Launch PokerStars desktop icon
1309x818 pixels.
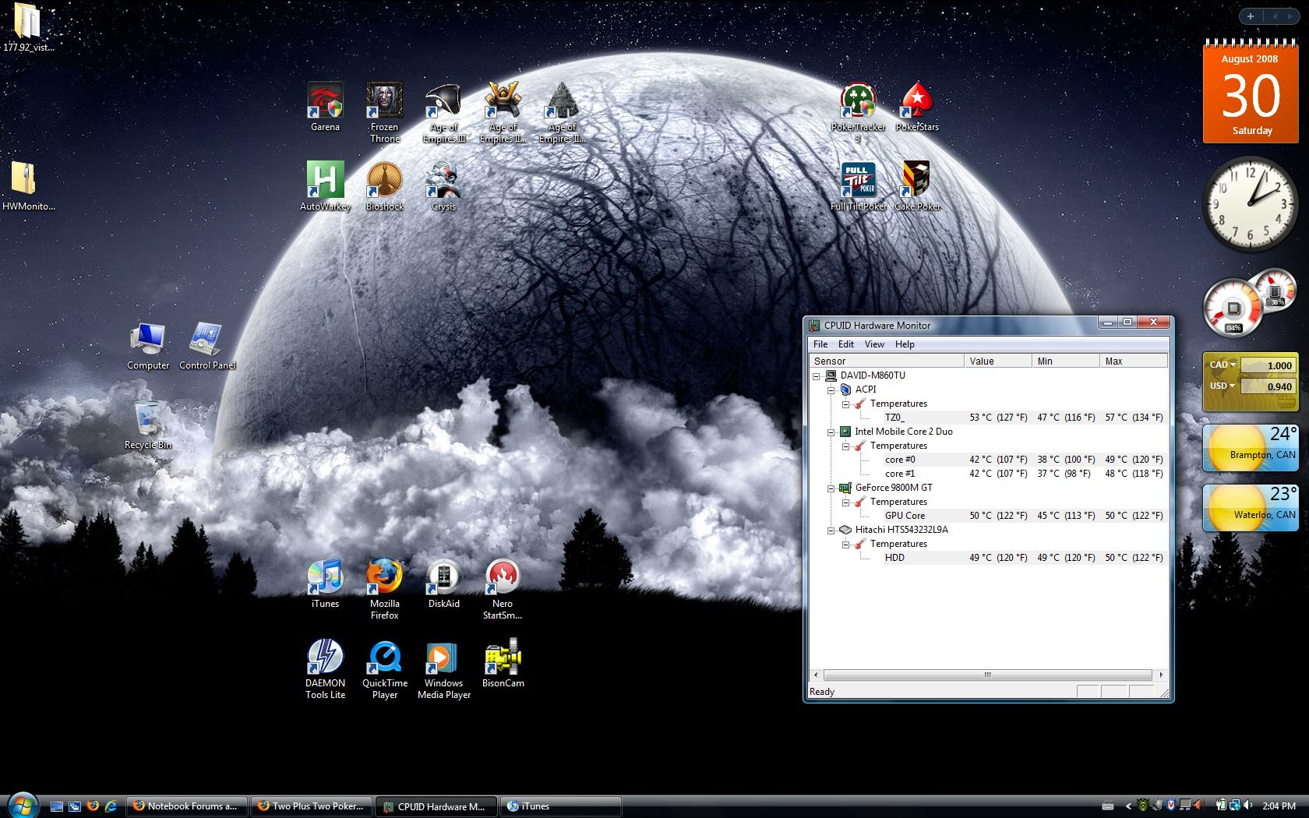[x=917, y=107]
